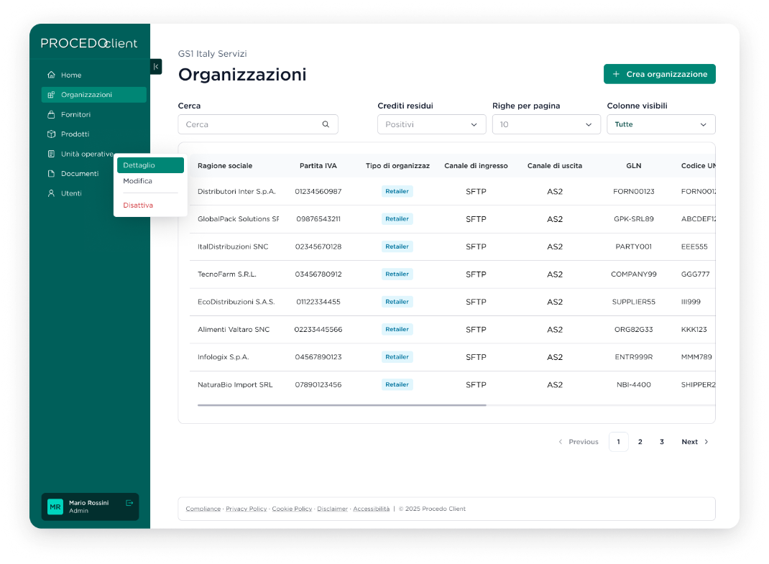The height and width of the screenshot is (564, 769).
Task: Click the PROCEDO client logo
Action: 89,43
